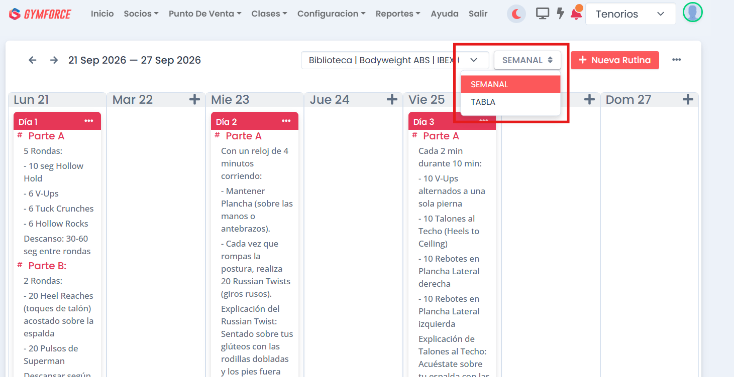The image size is (734, 377).
Task: Click the Parte B: heading
Action: (47, 266)
